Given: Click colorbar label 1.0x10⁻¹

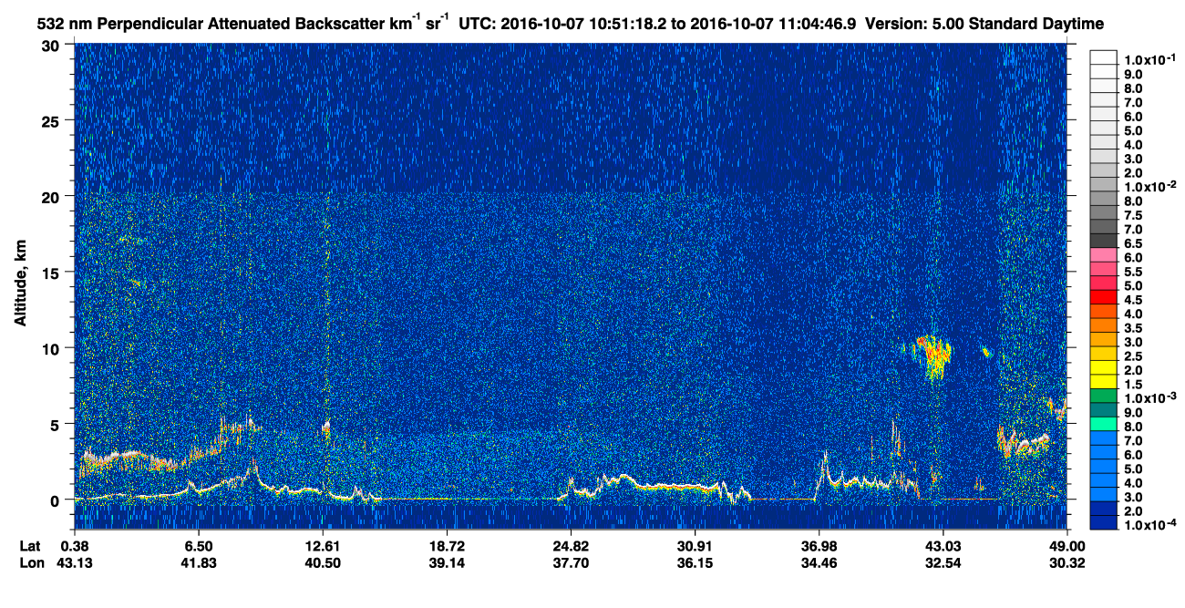Looking at the screenshot, I should [x=1149, y=58].
